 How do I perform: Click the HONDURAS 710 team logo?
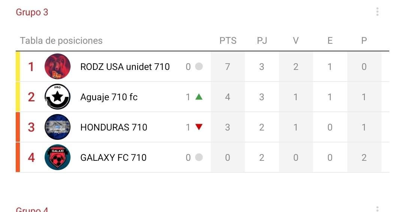[57, 127]
